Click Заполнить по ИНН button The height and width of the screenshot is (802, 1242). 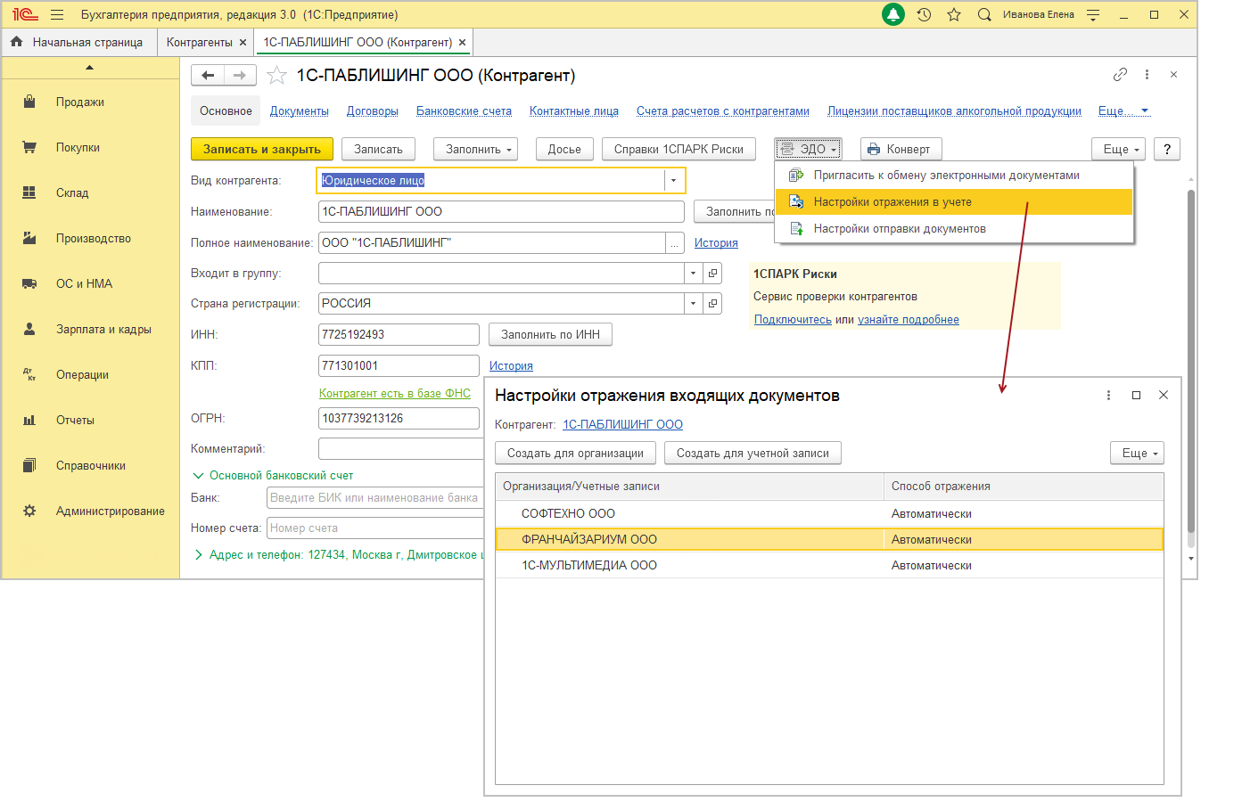550,334
